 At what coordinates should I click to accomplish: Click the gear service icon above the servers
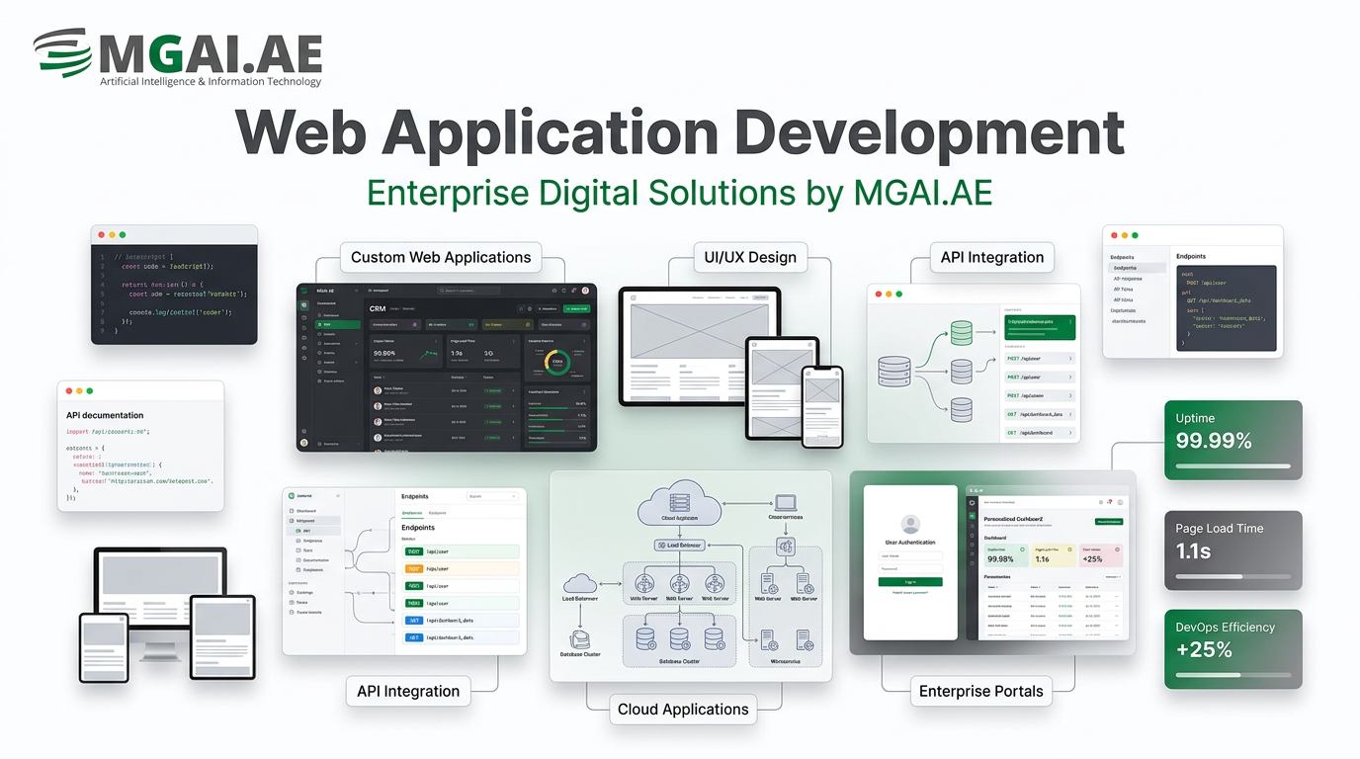pos(787,547)
